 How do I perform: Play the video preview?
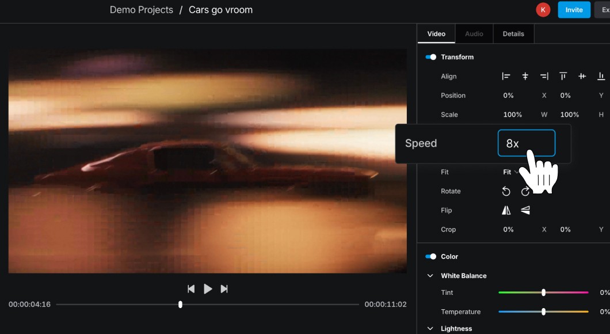[x=208, y=289]
